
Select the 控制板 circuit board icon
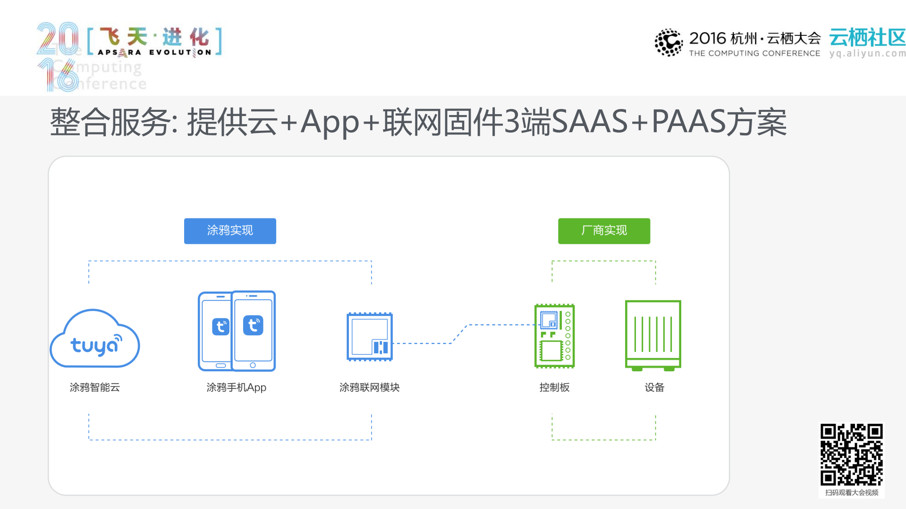click(554, 336)
